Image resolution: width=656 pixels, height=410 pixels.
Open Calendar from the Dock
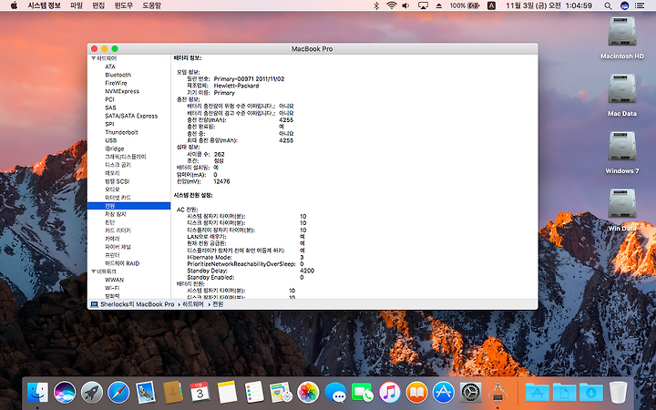coord(200,393)
